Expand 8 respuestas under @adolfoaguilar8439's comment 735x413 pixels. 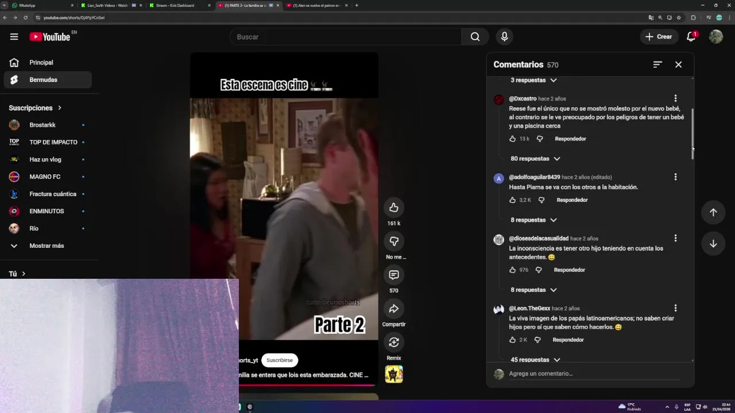pos(533,220)
